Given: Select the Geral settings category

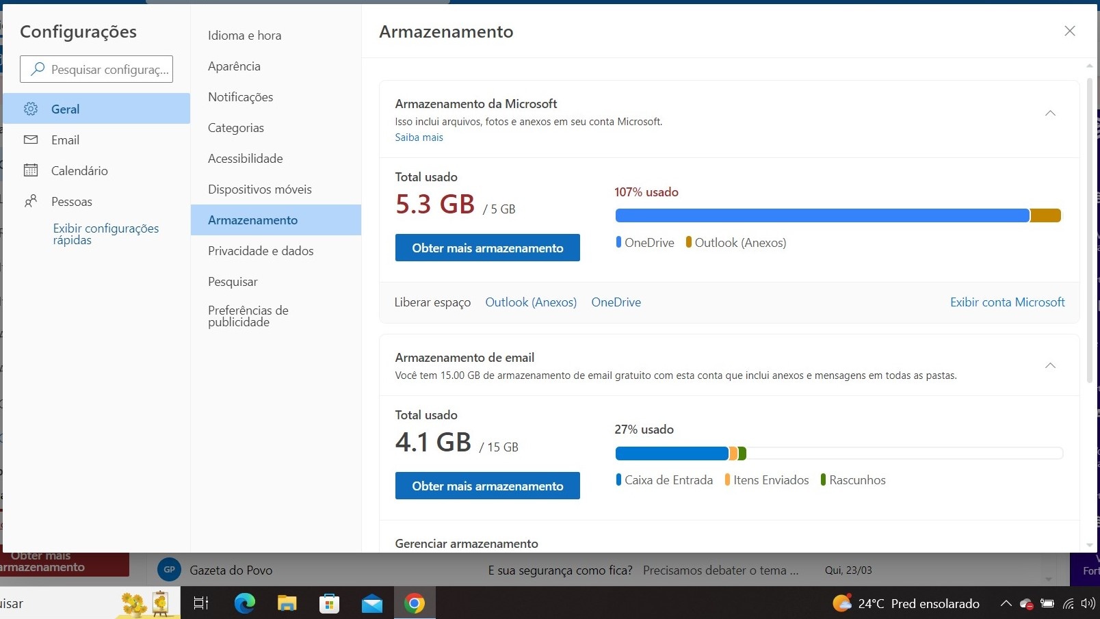Looking at the screenshot, I should click(96, 109).
